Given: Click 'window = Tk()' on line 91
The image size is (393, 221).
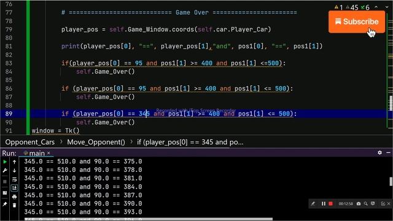Looking at the screenshot, I should [55, 131].
